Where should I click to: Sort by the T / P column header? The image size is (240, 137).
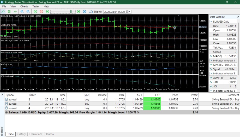(152, 95)
